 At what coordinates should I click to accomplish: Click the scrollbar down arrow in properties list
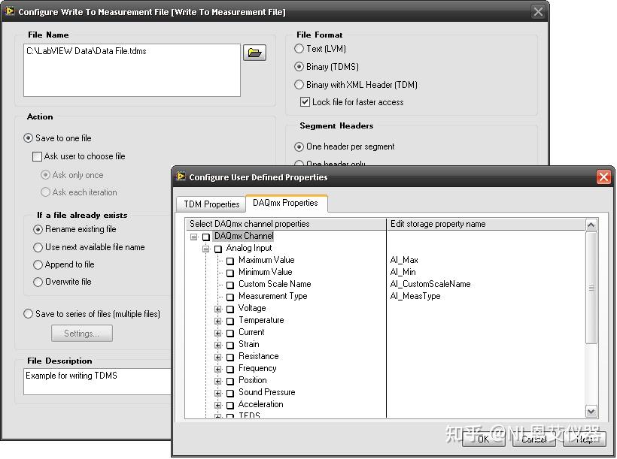(x=591, y=412)
